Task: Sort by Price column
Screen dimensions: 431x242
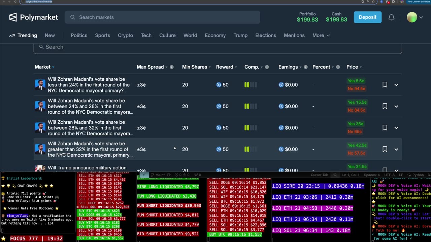Action: point(354,67)
